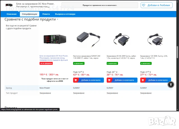
Task: Click 'в наличност' badge under SUNNY 24V
Action: 79,64
